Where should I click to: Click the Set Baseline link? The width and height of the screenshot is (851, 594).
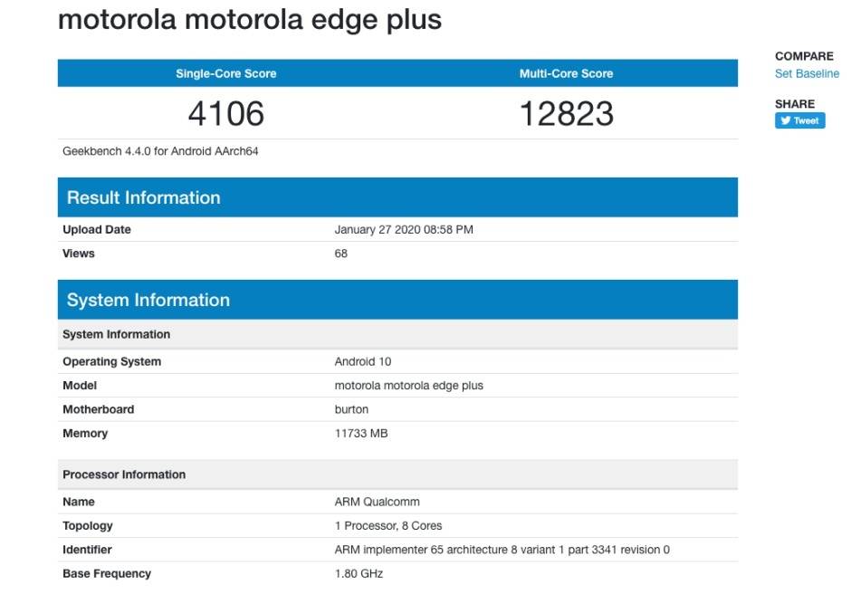[x=807, y=73]
